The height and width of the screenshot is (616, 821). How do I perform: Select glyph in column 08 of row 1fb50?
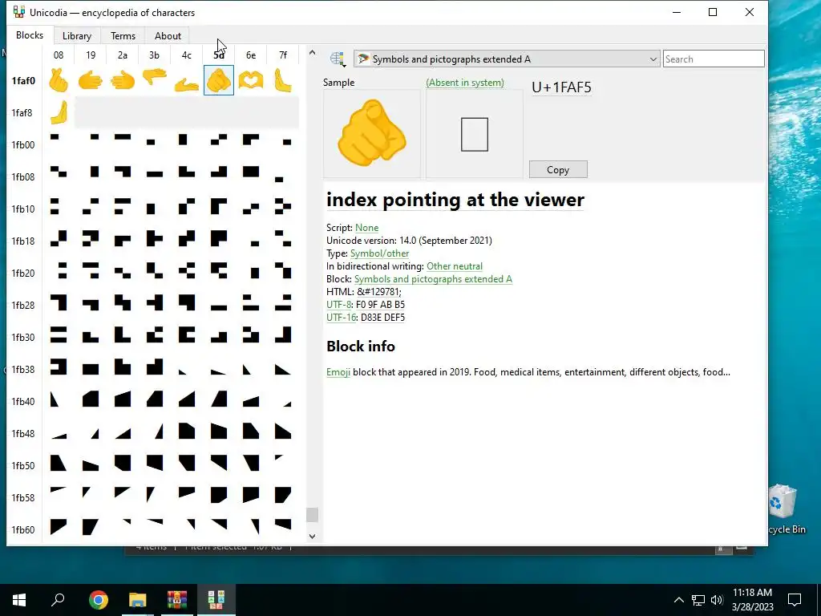(x=59, y=464)
